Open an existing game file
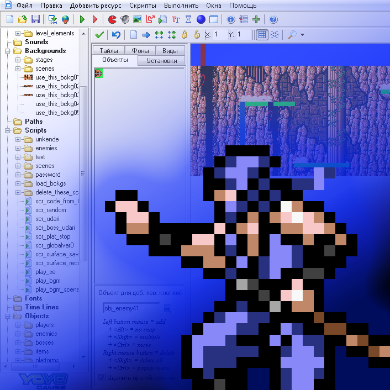This screenshot has width=390, height=390. point(23,19)
